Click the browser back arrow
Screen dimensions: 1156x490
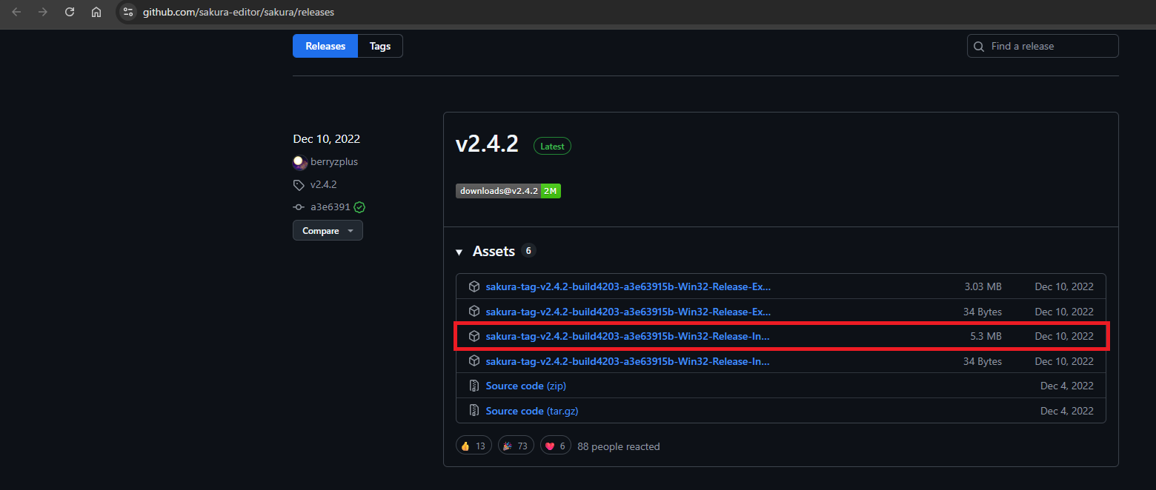click(16, 12)
